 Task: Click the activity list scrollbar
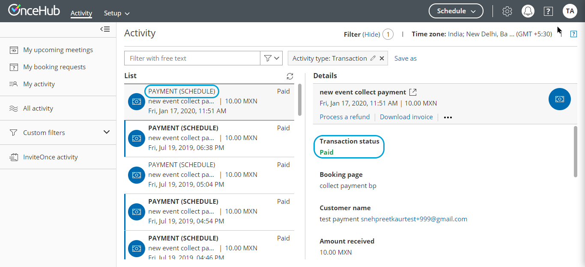click(x=300, y=100)
